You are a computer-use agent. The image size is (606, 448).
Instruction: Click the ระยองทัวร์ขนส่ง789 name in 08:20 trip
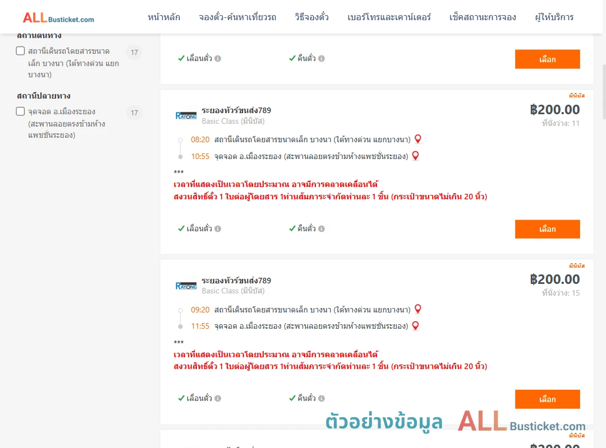236,110
